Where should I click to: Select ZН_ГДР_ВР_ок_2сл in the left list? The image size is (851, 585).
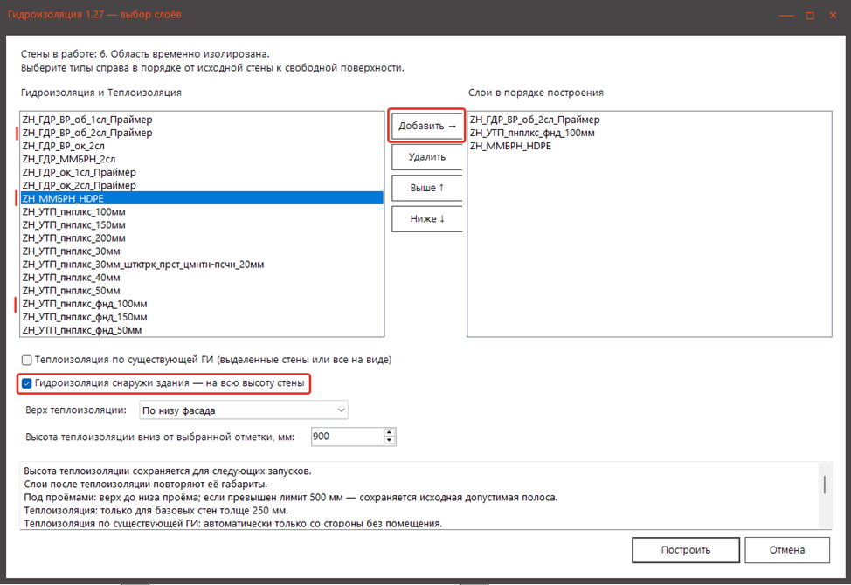coord(202,146)
